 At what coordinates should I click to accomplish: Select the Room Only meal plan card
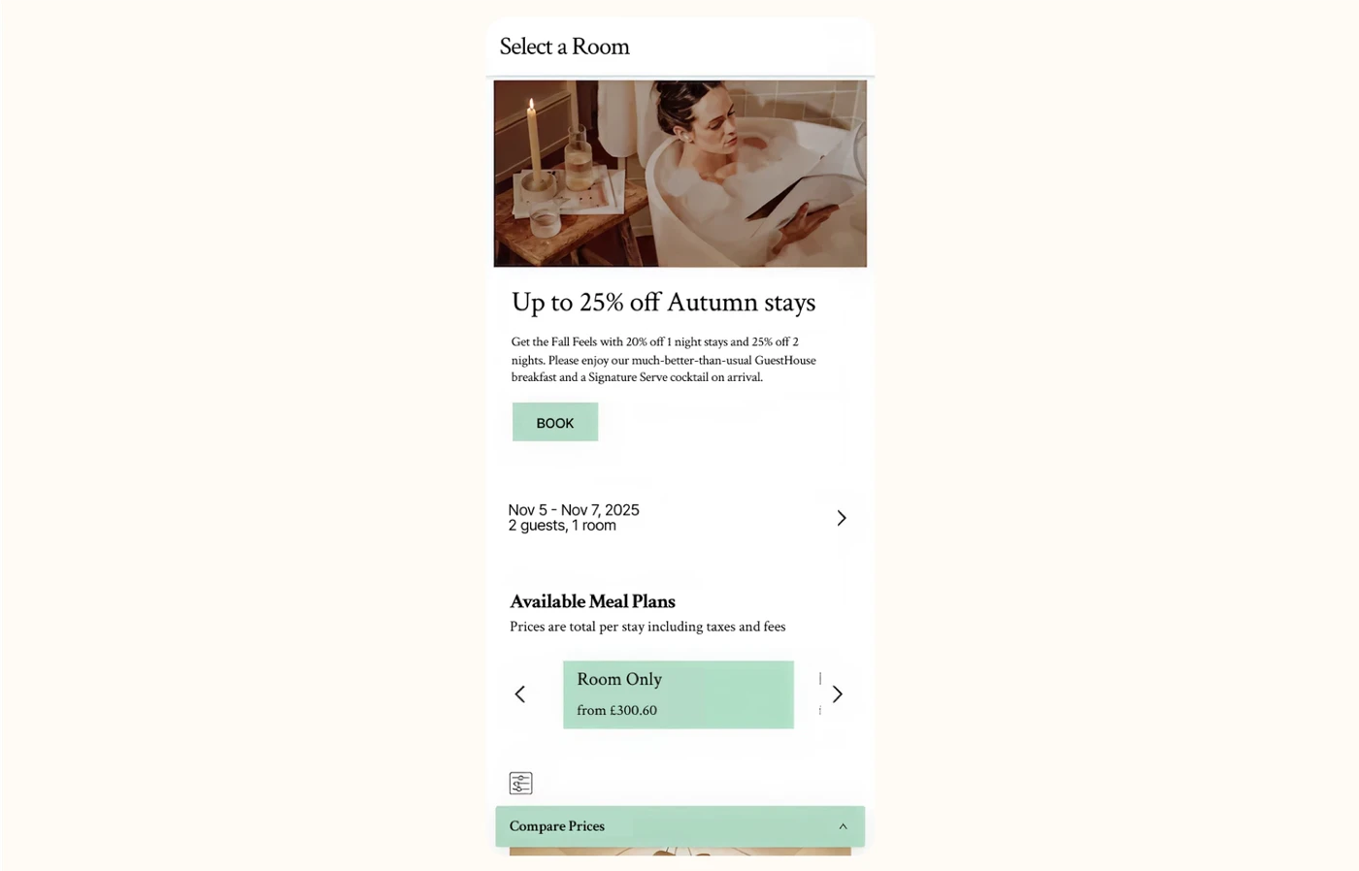pyautogui.click(x=679, y=694)
